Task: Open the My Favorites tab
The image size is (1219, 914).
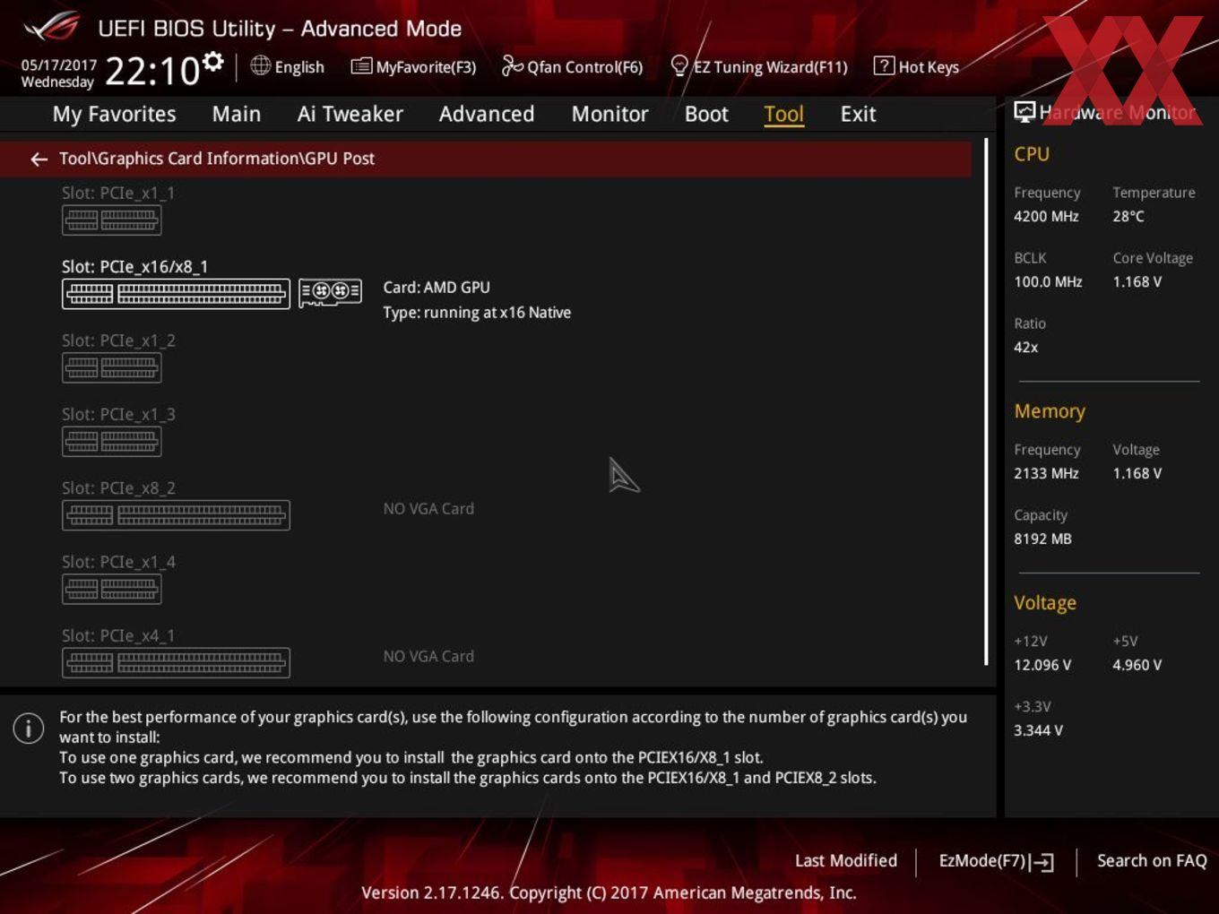Action: click(114, 114)
